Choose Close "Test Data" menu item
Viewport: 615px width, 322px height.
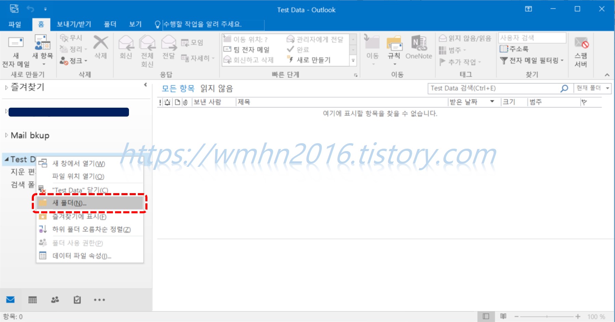click(x=90, y=190)
